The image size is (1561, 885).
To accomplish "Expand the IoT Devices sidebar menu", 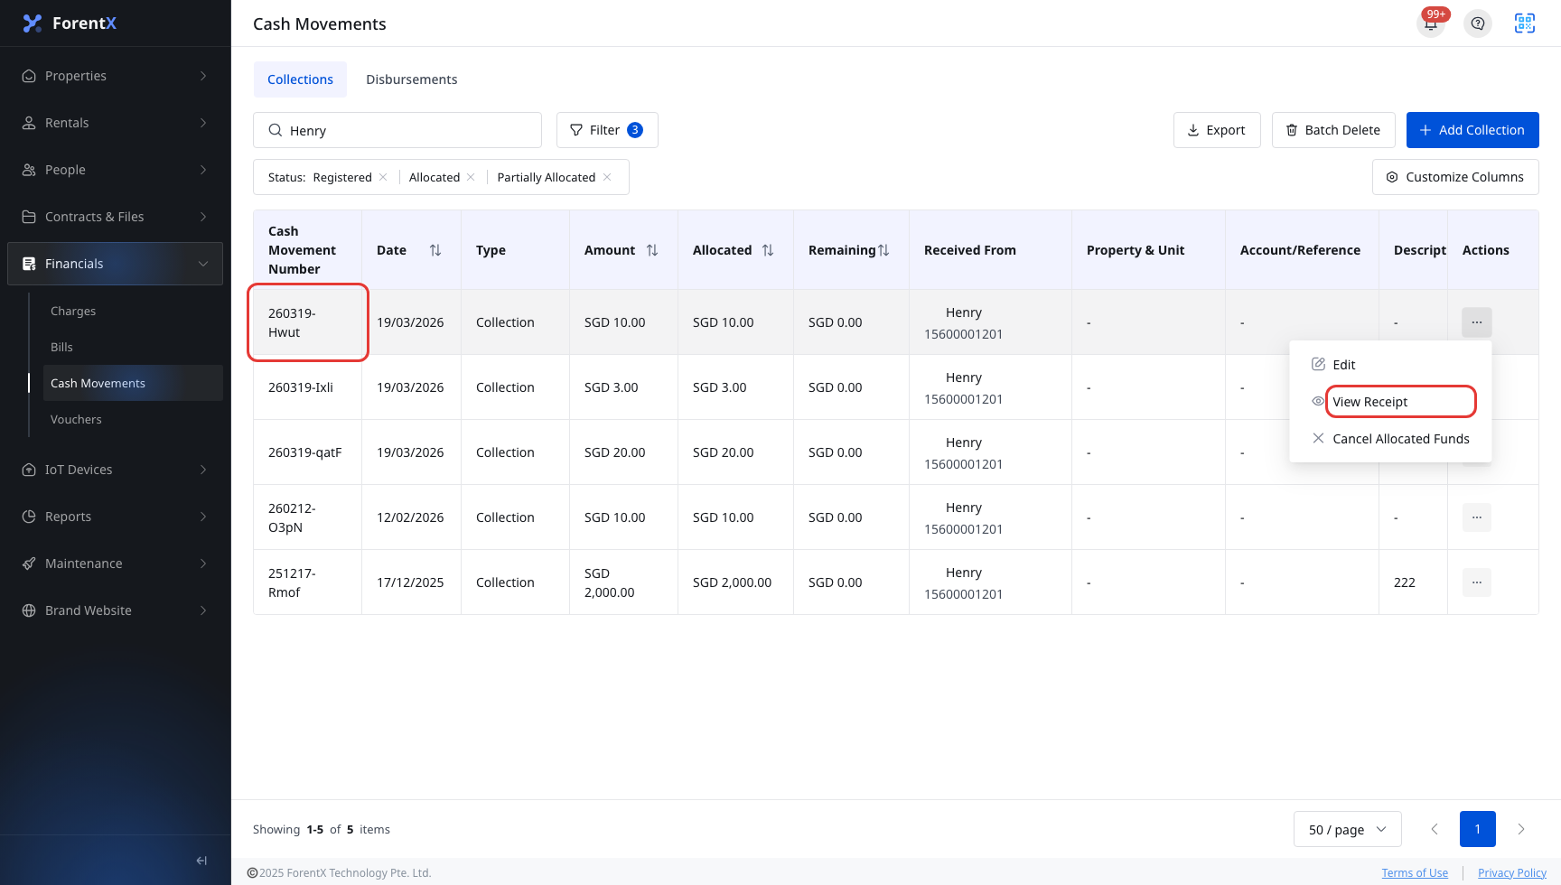I will click(x=115, y=470).
